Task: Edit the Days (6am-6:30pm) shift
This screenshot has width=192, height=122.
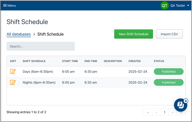Action: pos(13,71)
